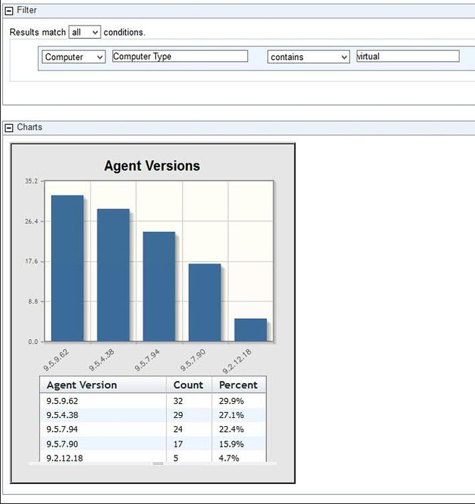Screen dimensions: 475x504
Task: Collapse the Filter section
Action: 9,11
